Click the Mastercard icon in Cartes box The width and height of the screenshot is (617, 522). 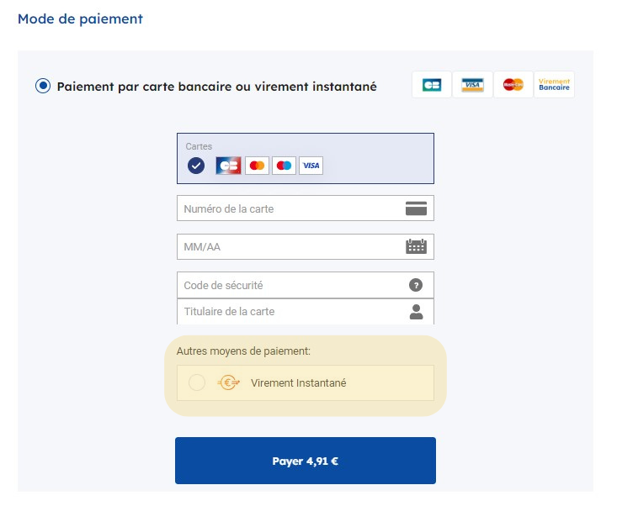click(x=257, y=166)
